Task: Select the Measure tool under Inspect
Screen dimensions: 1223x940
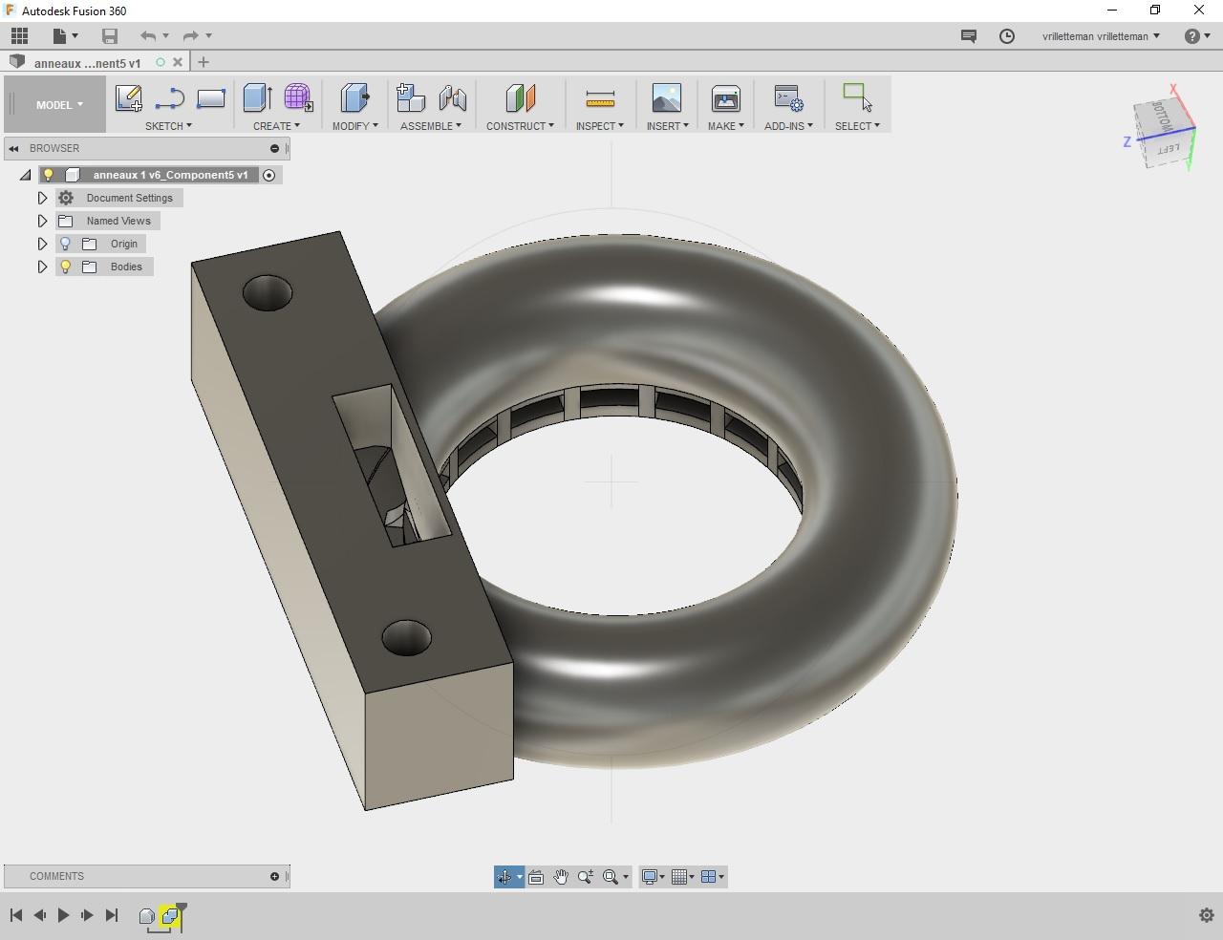Action: click(599, 98)
